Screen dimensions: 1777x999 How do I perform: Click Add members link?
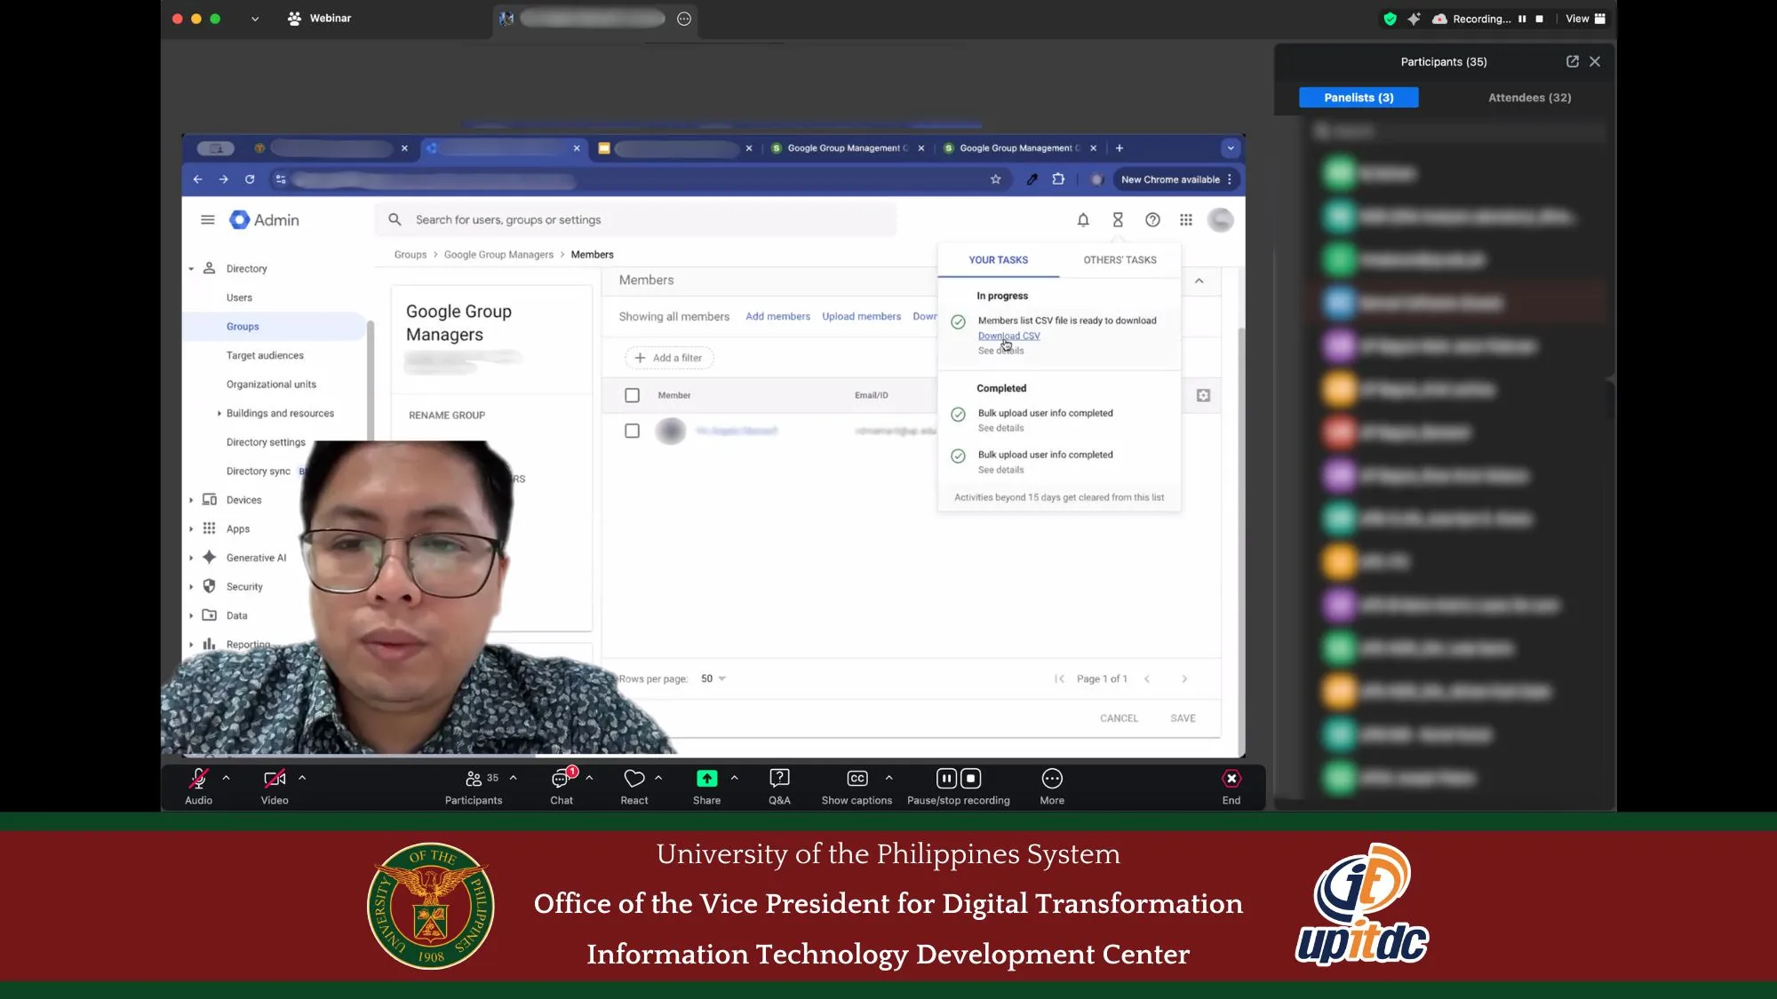point(777,316)
